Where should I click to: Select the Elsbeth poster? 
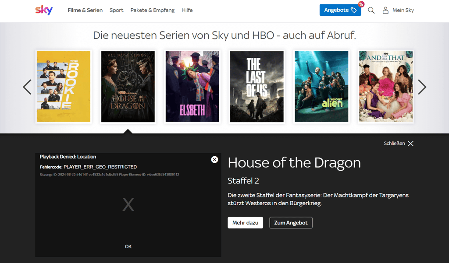point(192,87)
